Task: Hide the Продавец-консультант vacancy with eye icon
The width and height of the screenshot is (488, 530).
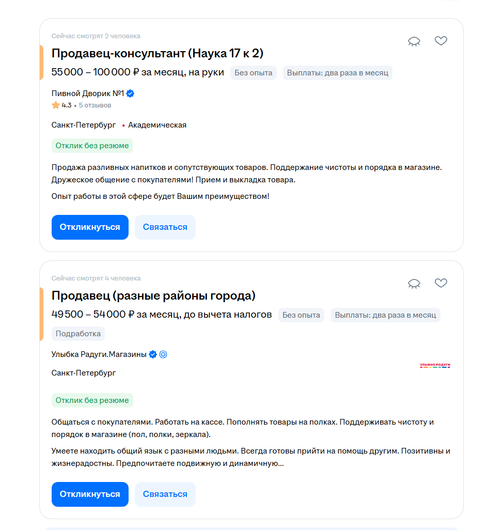Action: (x=414, y=41)
